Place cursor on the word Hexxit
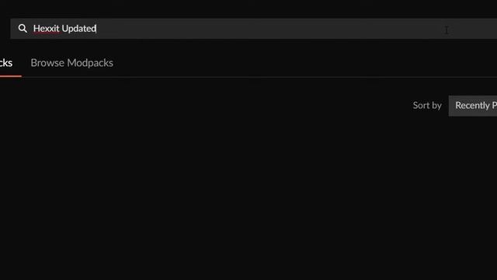Image resolution: width=497 pixels, height=280 pixels. [x=47, y=29]
